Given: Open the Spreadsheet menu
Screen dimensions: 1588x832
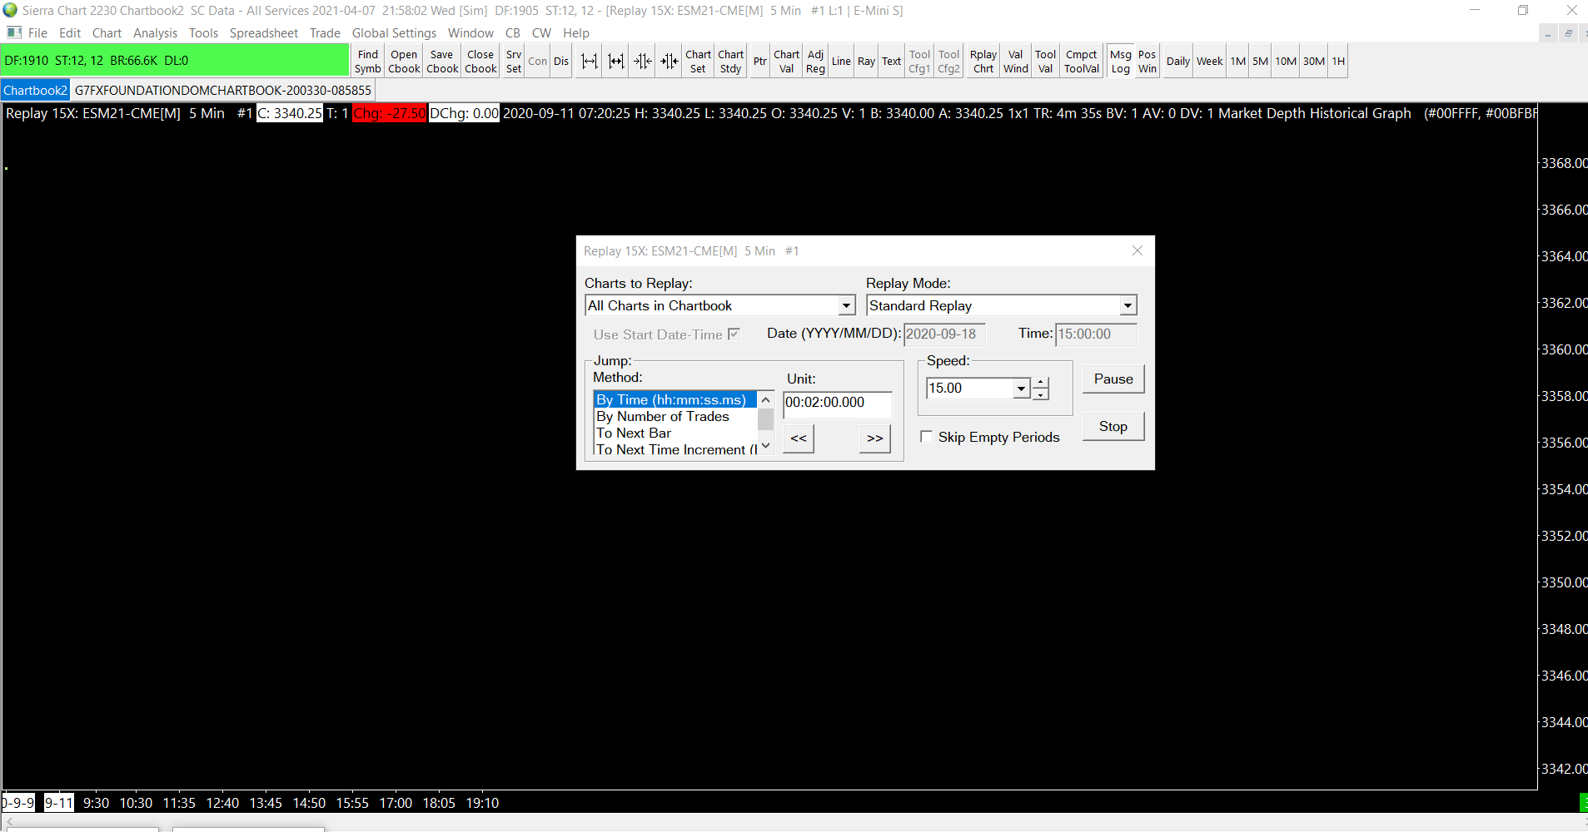Looking at the screenshot, I should click(263, 33).
